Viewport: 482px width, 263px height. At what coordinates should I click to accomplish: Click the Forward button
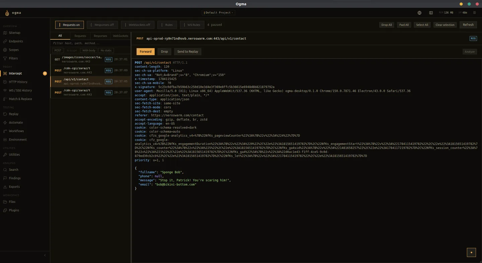(x=146, y=52)
